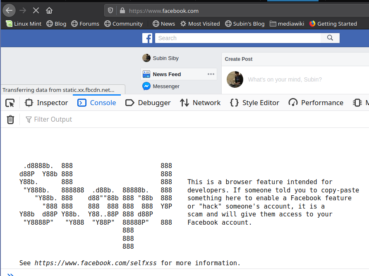This screenshot has height=276, width=369.
Task: Open the Linux Mint bookmark
Action: [x=24, y=24]
